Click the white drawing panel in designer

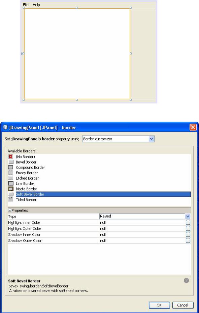(x=77, y=53)
